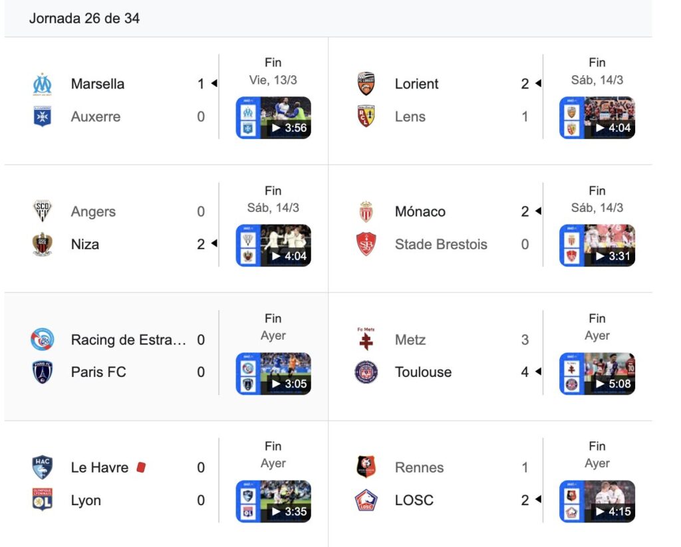Viewport: 681px width, 547px height.
Task: Click the Lorient club crest
Action: coord(366,84)
